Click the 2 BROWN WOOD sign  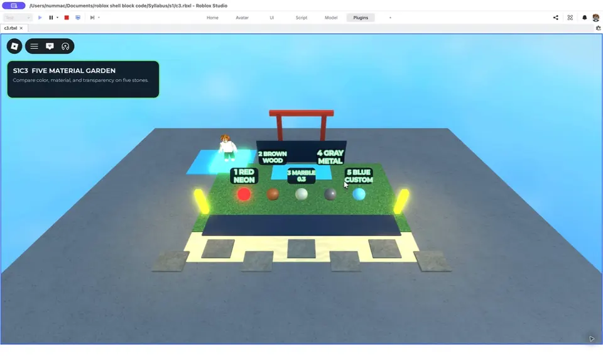pos(272,157)
